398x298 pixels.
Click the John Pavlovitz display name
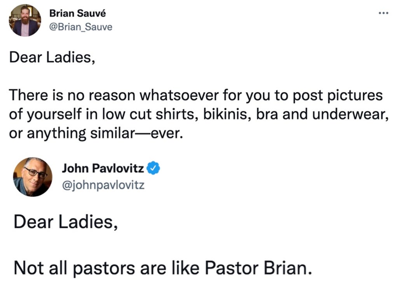[x=103, y=169]
